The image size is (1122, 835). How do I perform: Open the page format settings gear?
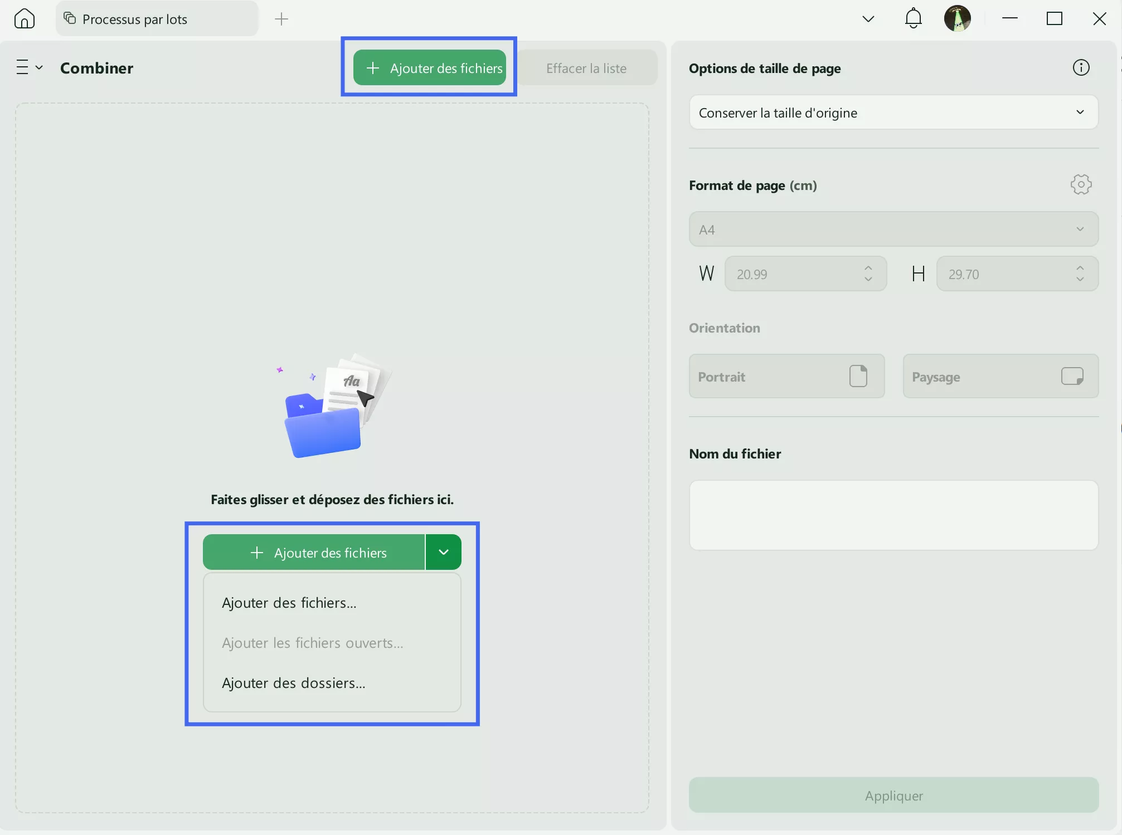tap(1081, 184)
